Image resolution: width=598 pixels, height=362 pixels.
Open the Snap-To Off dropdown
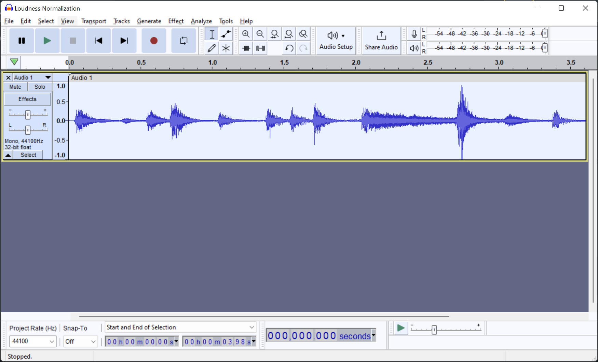tap(81, 341)
